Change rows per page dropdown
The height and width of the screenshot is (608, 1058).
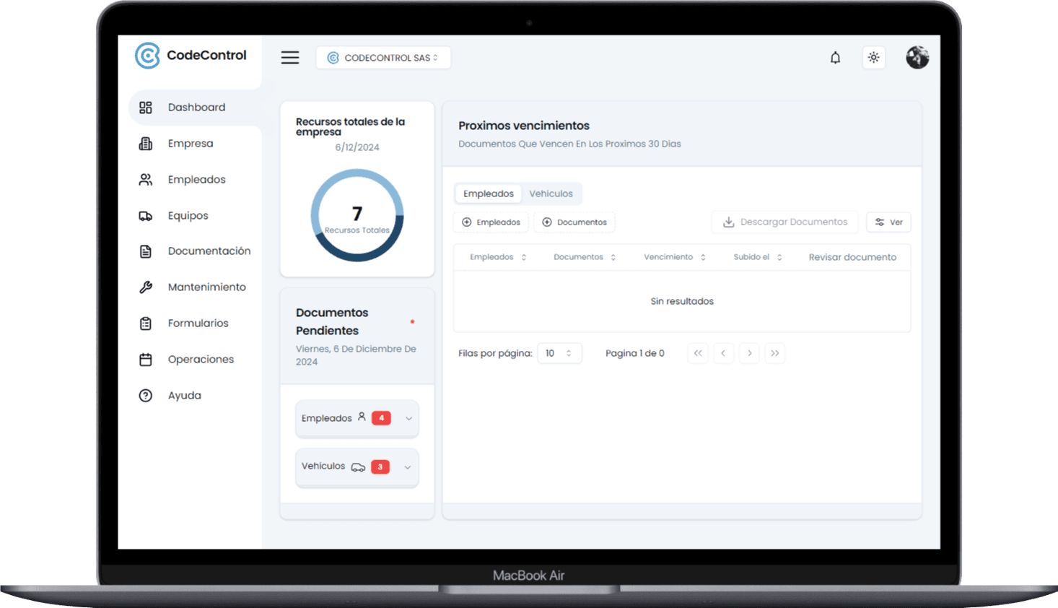click(x=559, y=353)
